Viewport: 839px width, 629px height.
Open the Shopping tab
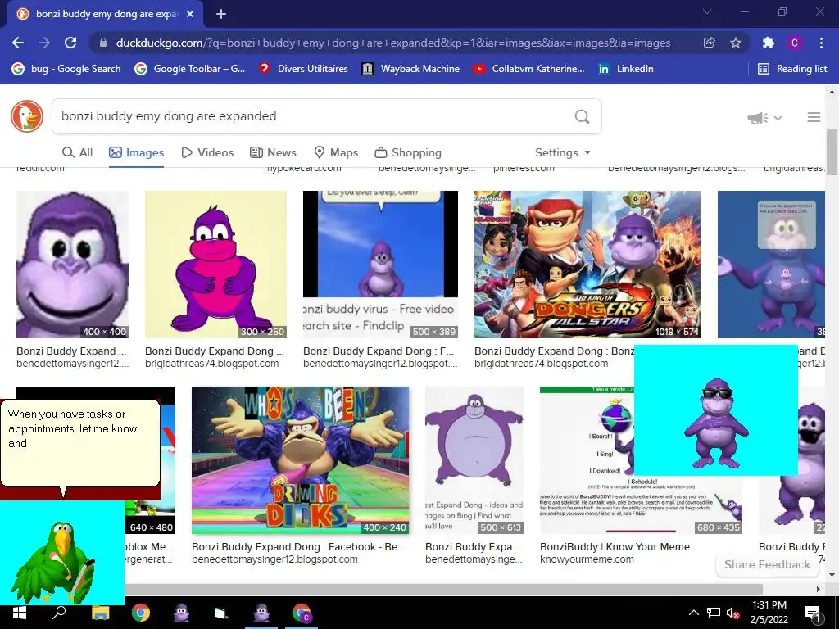tap(408, 152)
